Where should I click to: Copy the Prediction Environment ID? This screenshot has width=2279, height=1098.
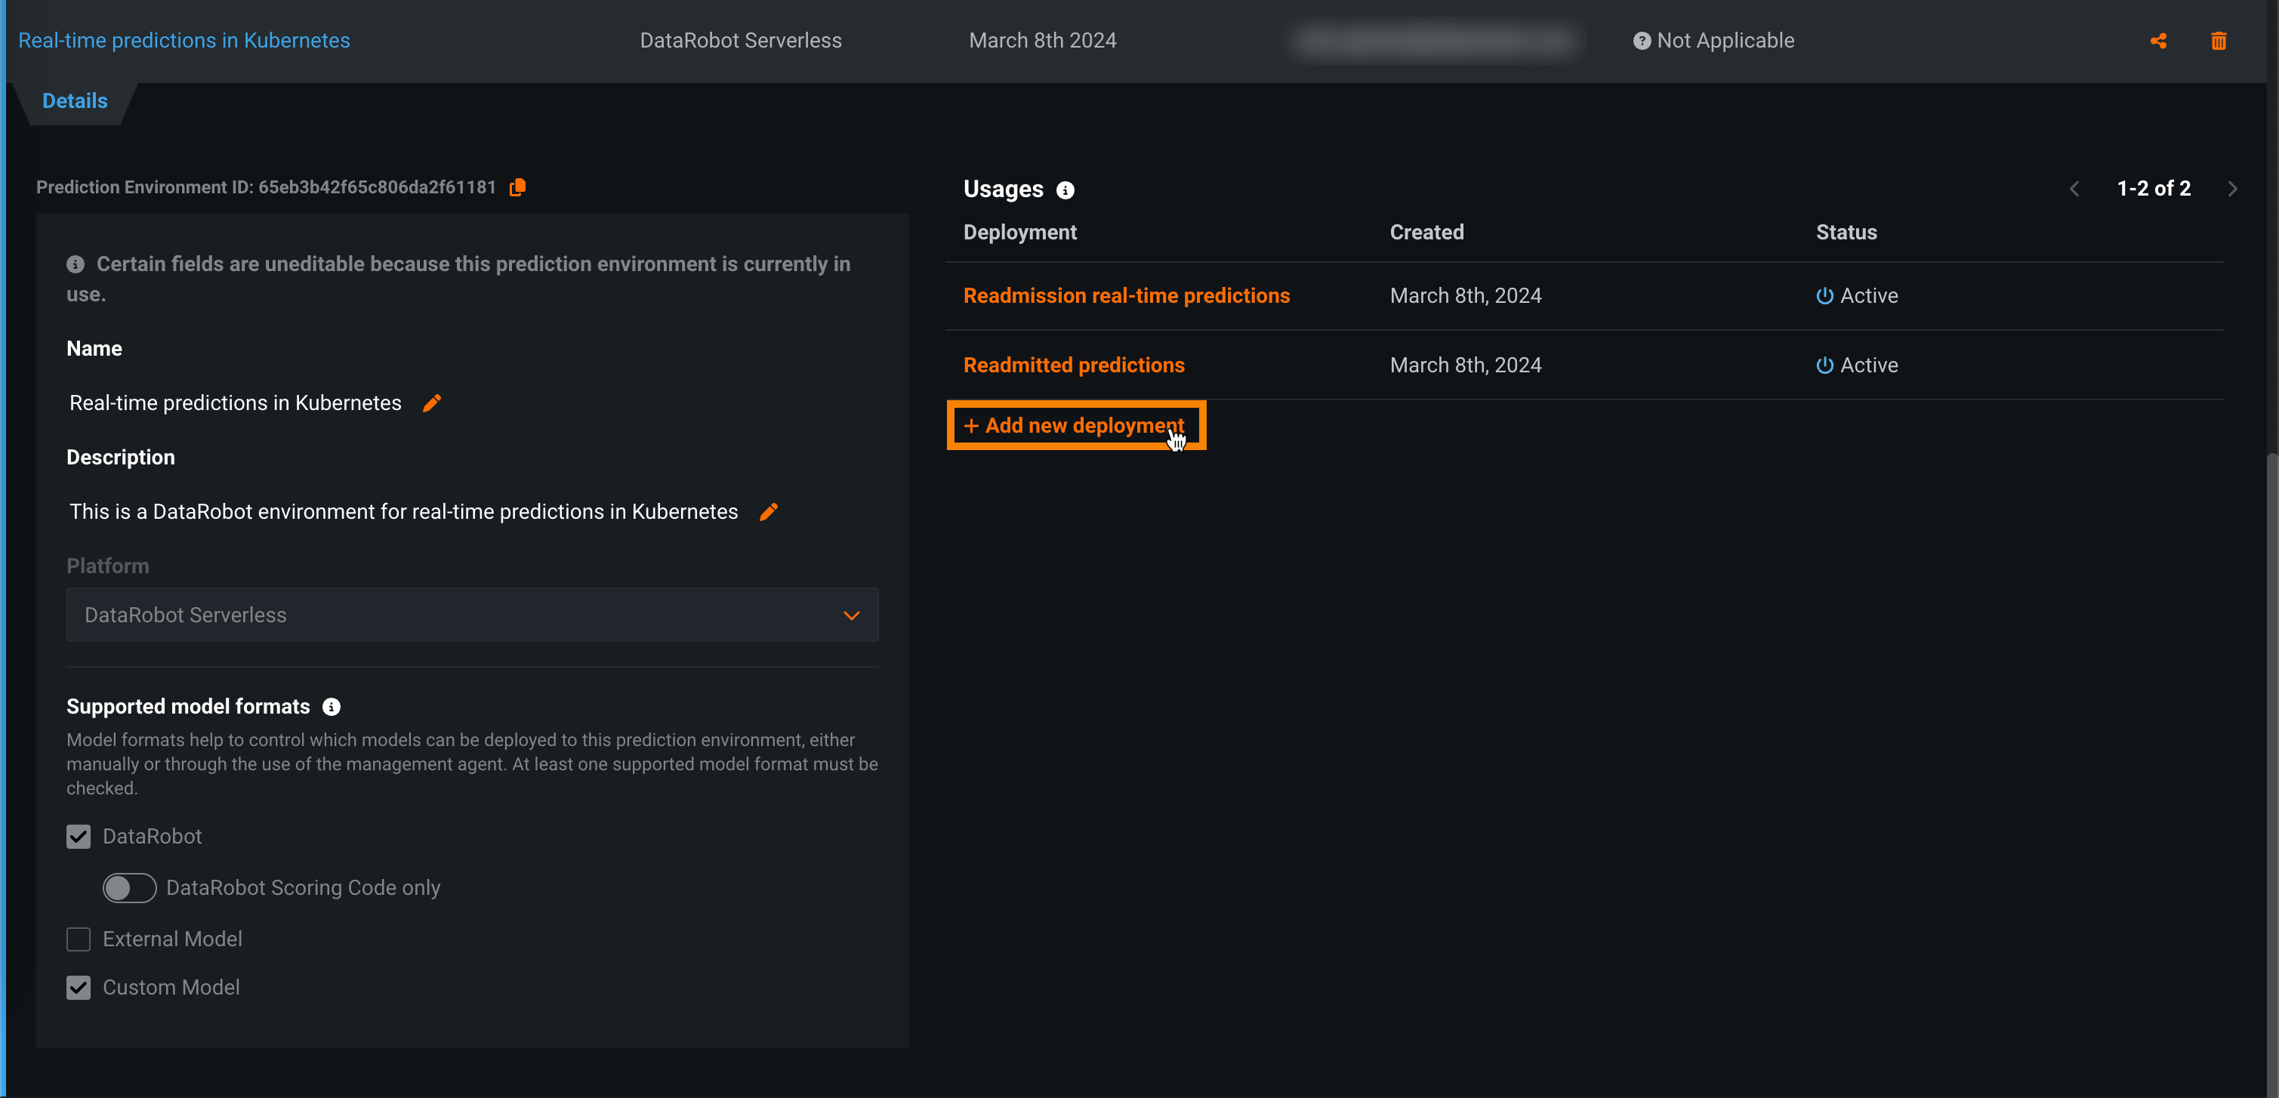(x=517, y=187)
